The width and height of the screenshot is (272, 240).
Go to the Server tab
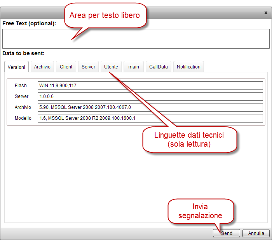88,67
